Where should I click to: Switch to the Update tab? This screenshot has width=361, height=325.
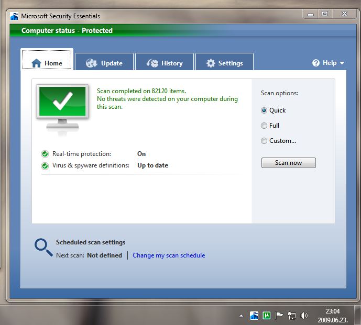click(x=104, y=62)
